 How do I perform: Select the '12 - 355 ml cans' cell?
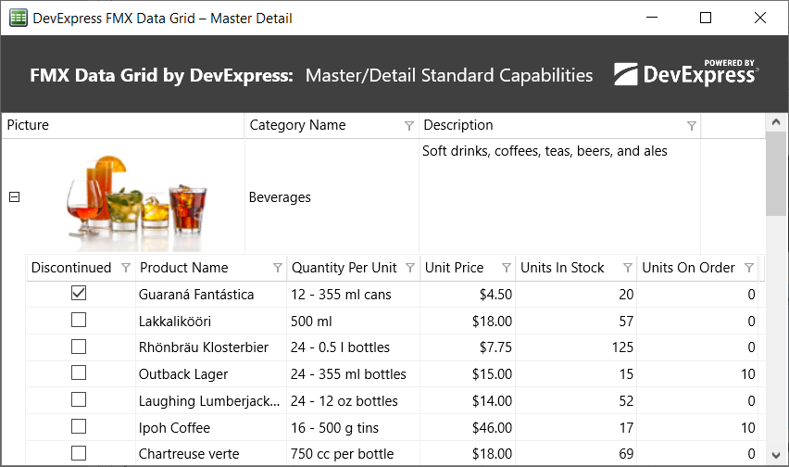pos(353,295)
